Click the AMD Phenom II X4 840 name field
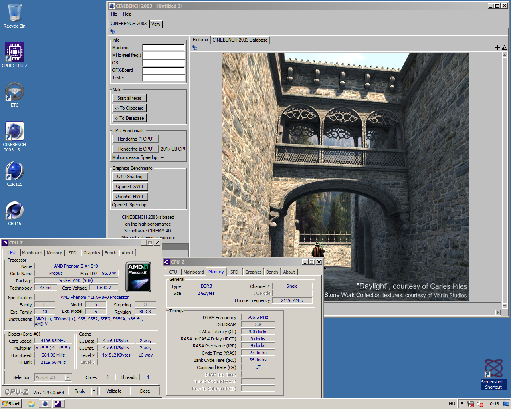This screenshot has width=511, height=409. point(76,266)
